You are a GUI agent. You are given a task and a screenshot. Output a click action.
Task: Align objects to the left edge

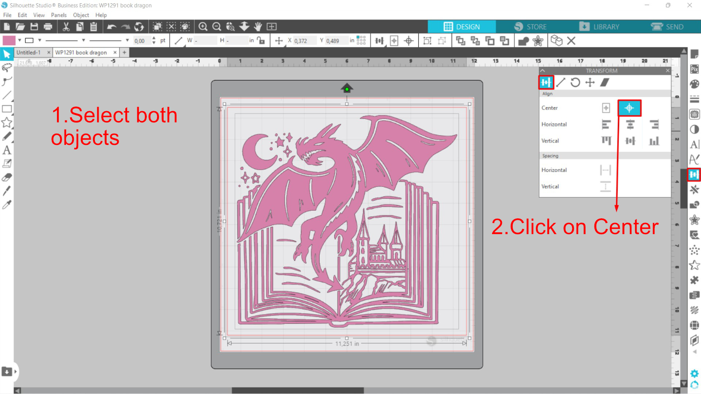click(x=606, y=124)
